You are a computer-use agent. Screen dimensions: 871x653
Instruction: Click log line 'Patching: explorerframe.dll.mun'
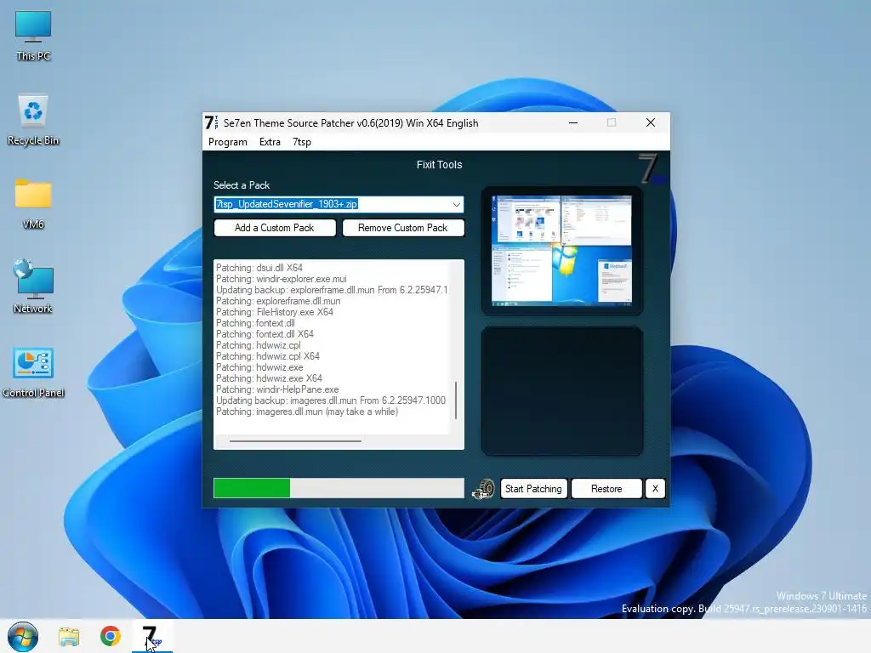(278, 301)
